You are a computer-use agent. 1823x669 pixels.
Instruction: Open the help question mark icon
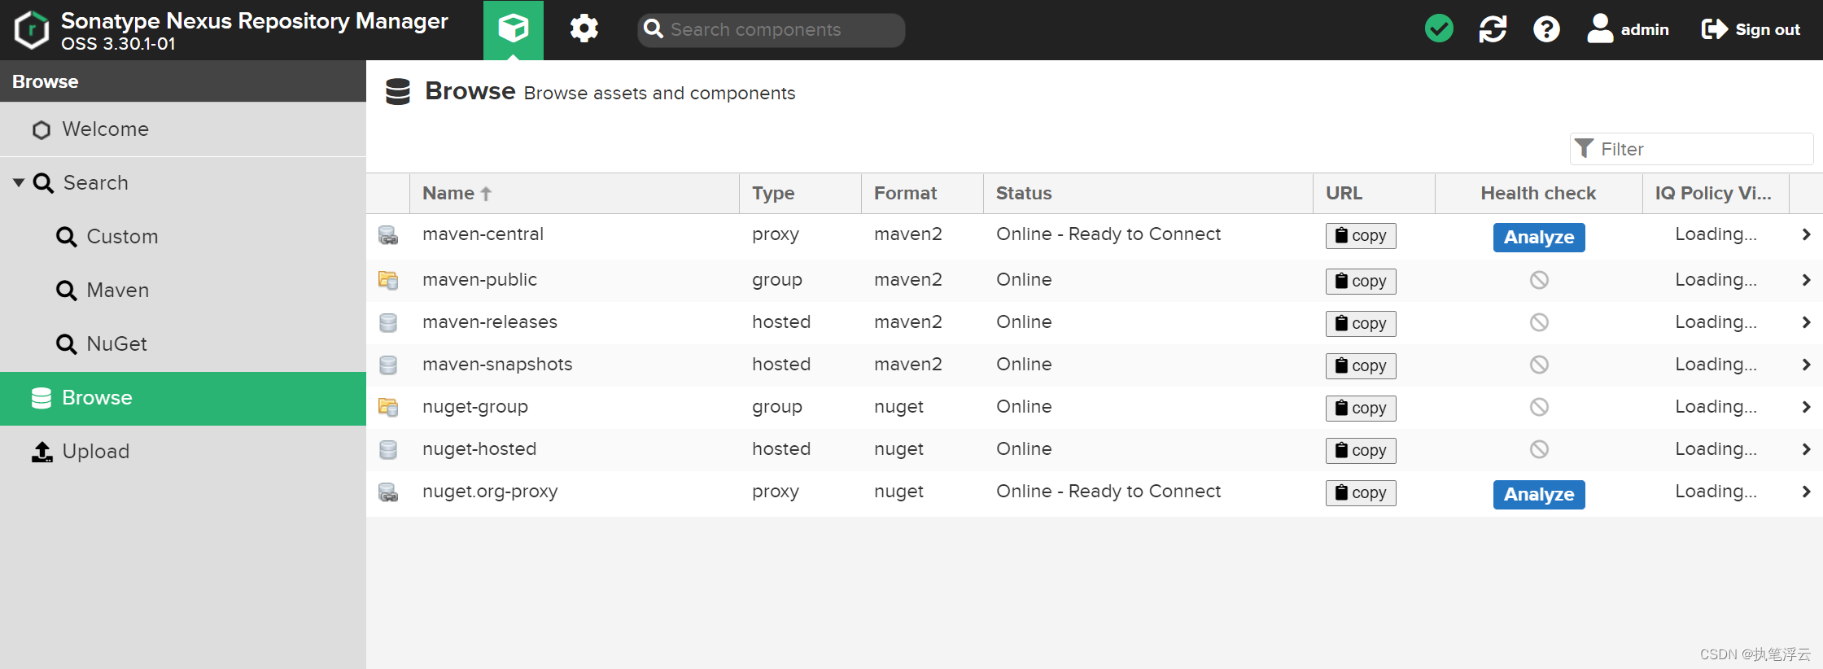click(x=1546, y=29)
